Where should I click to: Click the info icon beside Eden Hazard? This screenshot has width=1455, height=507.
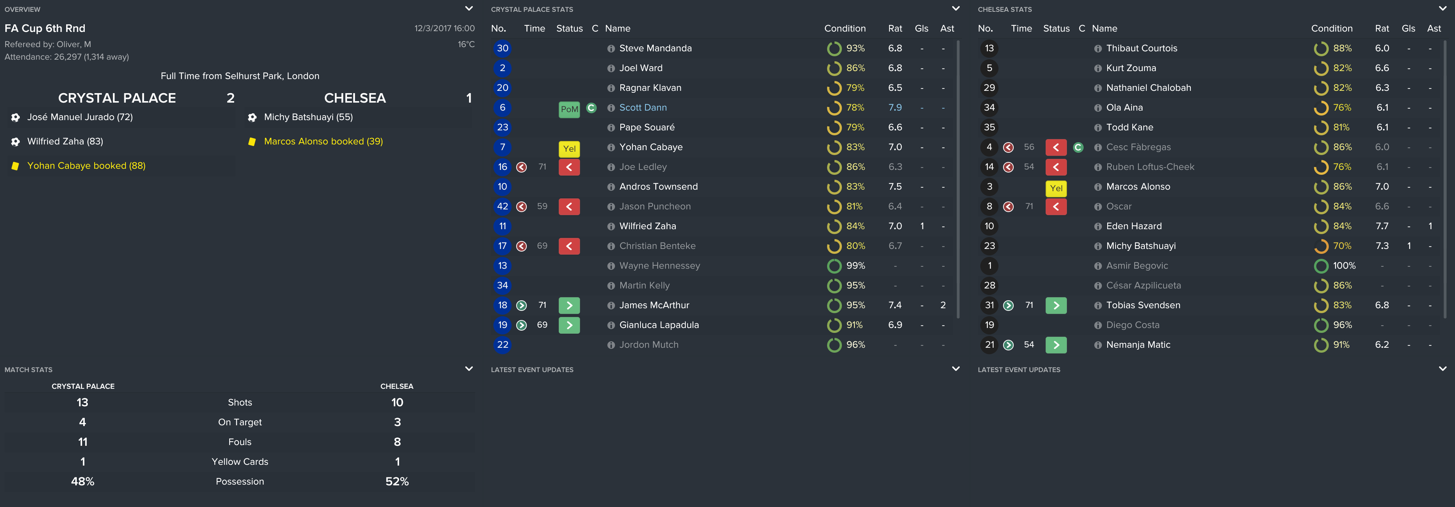[1097, 227]
